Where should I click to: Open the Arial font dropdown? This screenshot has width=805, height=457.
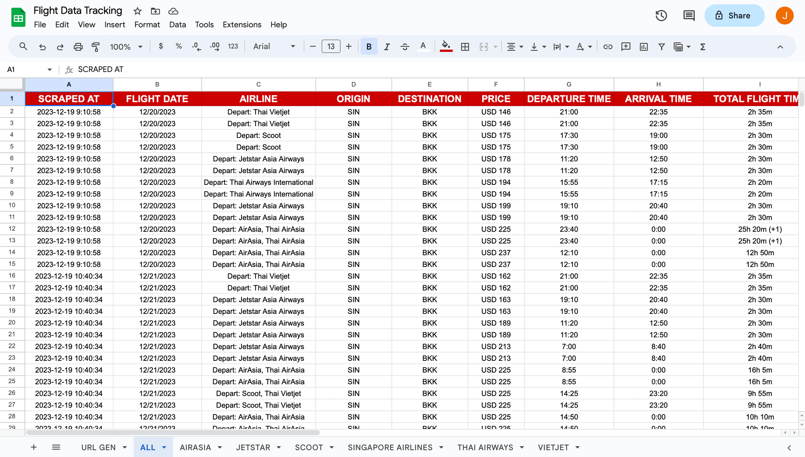(274, 46)
